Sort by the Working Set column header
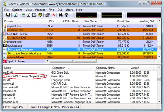Image resolution: width=164 pixels, height=112 pixels. point(143,21)
